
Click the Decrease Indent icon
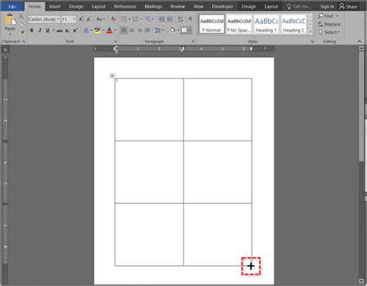pos(161,19)
